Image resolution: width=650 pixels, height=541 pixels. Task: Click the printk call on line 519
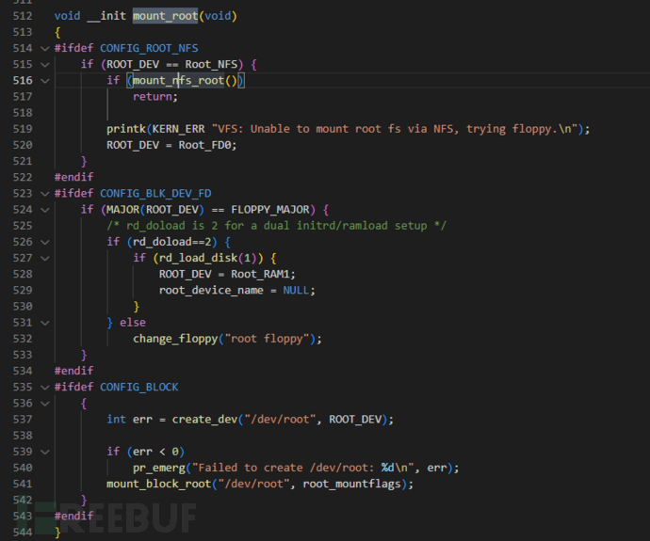(x=125, y=129)
